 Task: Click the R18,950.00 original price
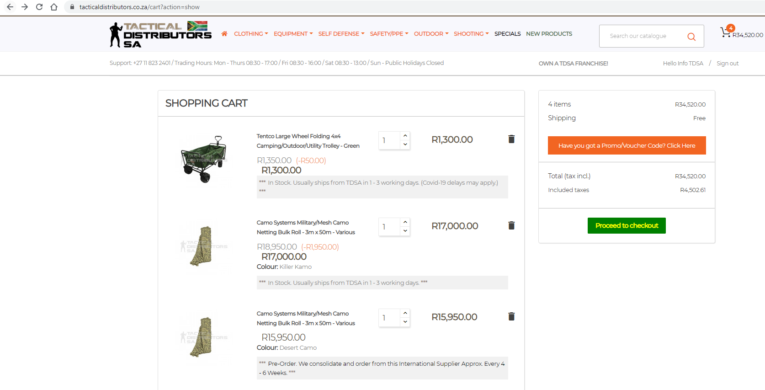pyautogui.click(x=277, y=247)
